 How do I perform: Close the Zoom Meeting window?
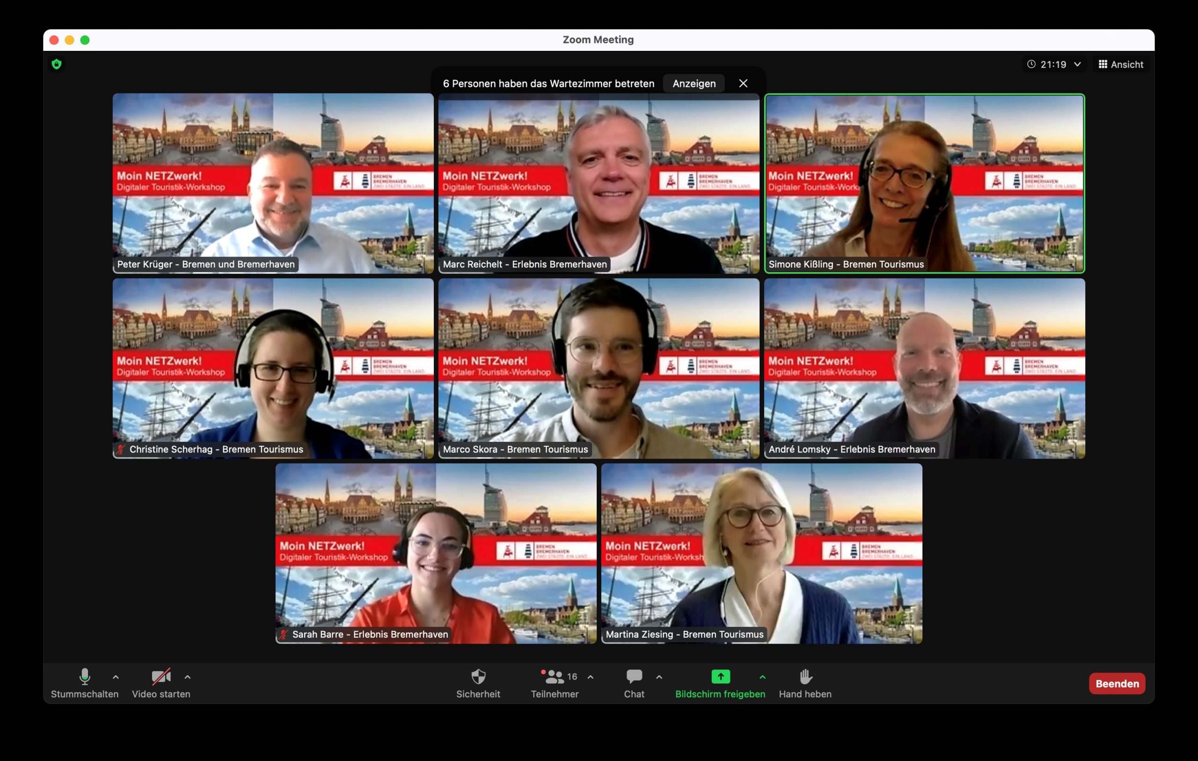tap(54, 40)
